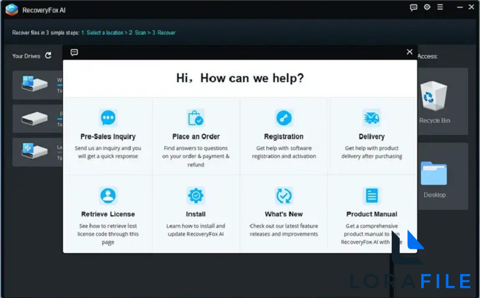Image resolution: width=480 pixels, height=298 pixels.
Task: Click the Retrieve License heading
Action: (108, 214)
